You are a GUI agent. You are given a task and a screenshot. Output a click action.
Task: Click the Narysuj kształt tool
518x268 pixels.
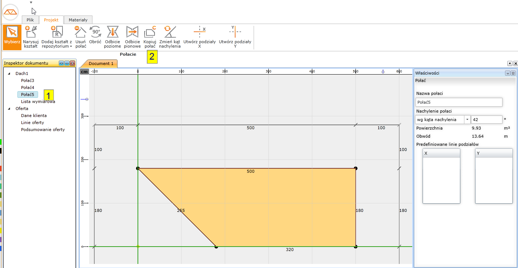pyautogui.click(x=31, y=37)
